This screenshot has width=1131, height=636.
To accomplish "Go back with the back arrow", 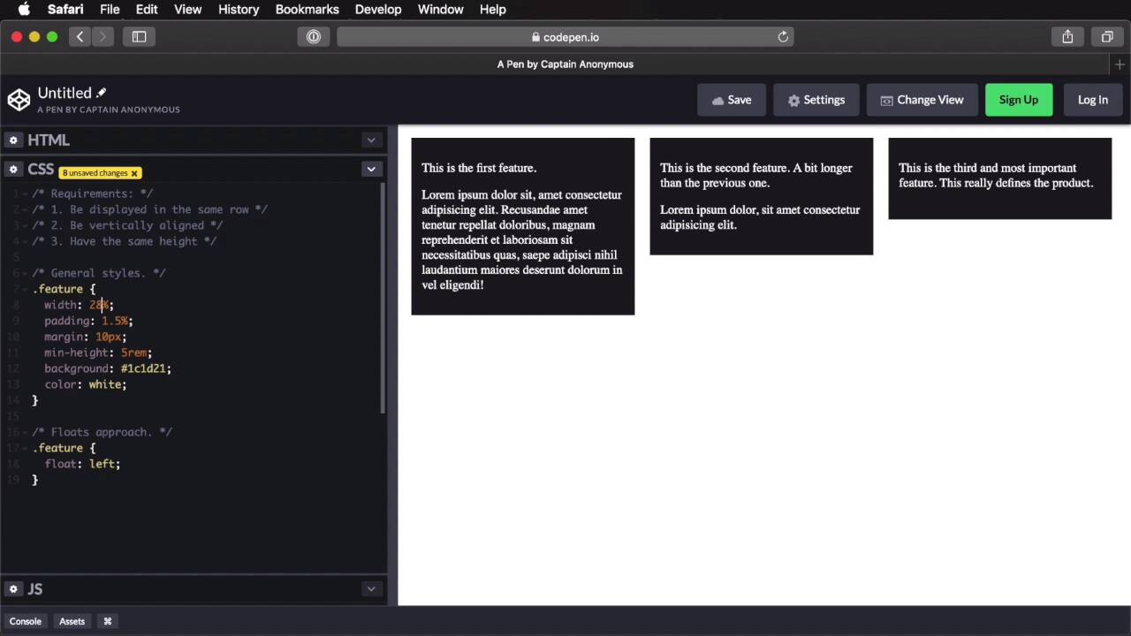I will (x=80, y=36).
